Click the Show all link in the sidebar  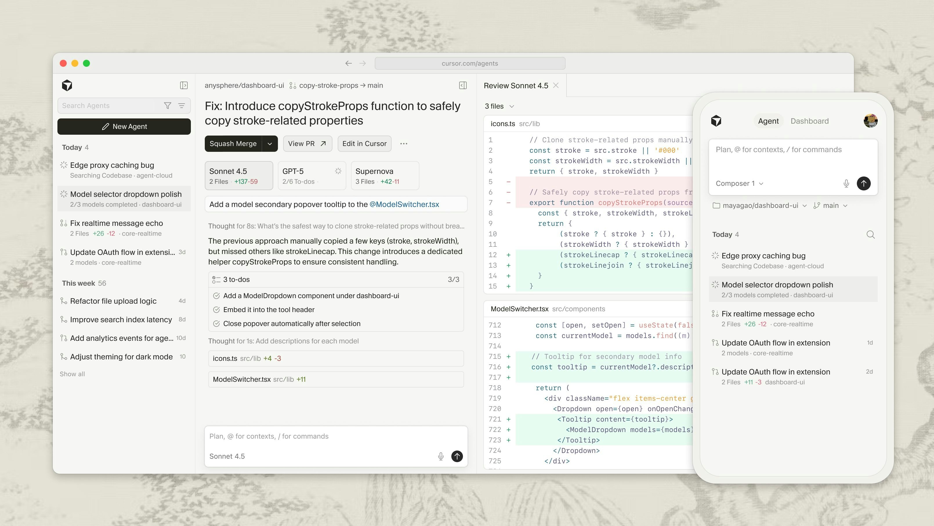pyautogui.click(x=72, y=374)
